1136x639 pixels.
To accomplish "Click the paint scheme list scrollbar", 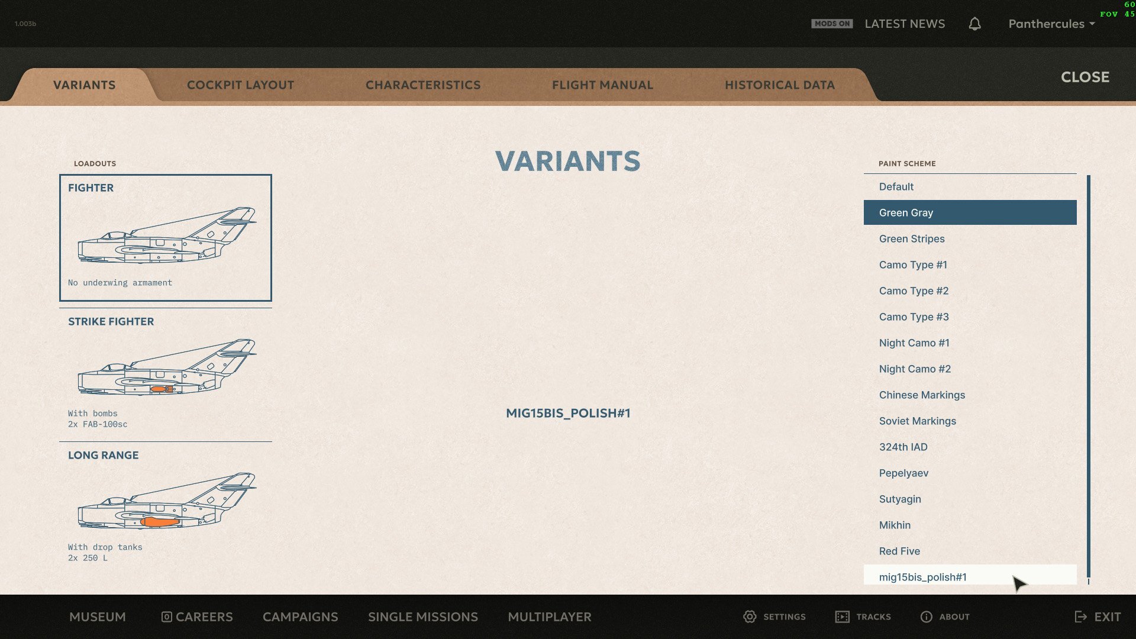I will [x=1088, y=376].
